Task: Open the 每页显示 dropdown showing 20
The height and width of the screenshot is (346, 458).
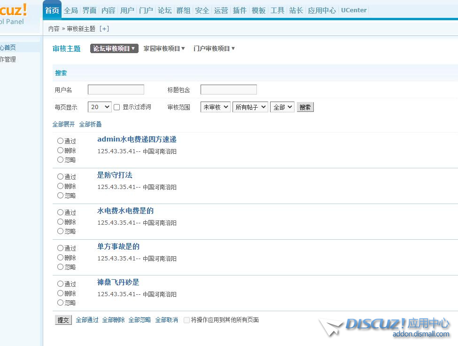Action: (x=100, y=107)
